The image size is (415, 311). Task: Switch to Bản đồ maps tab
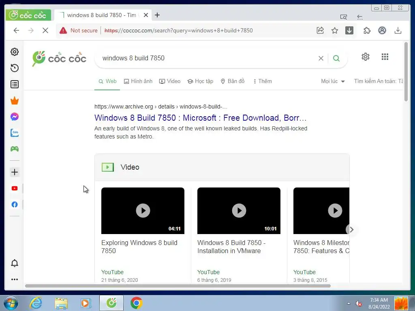[x=233, y=81]
